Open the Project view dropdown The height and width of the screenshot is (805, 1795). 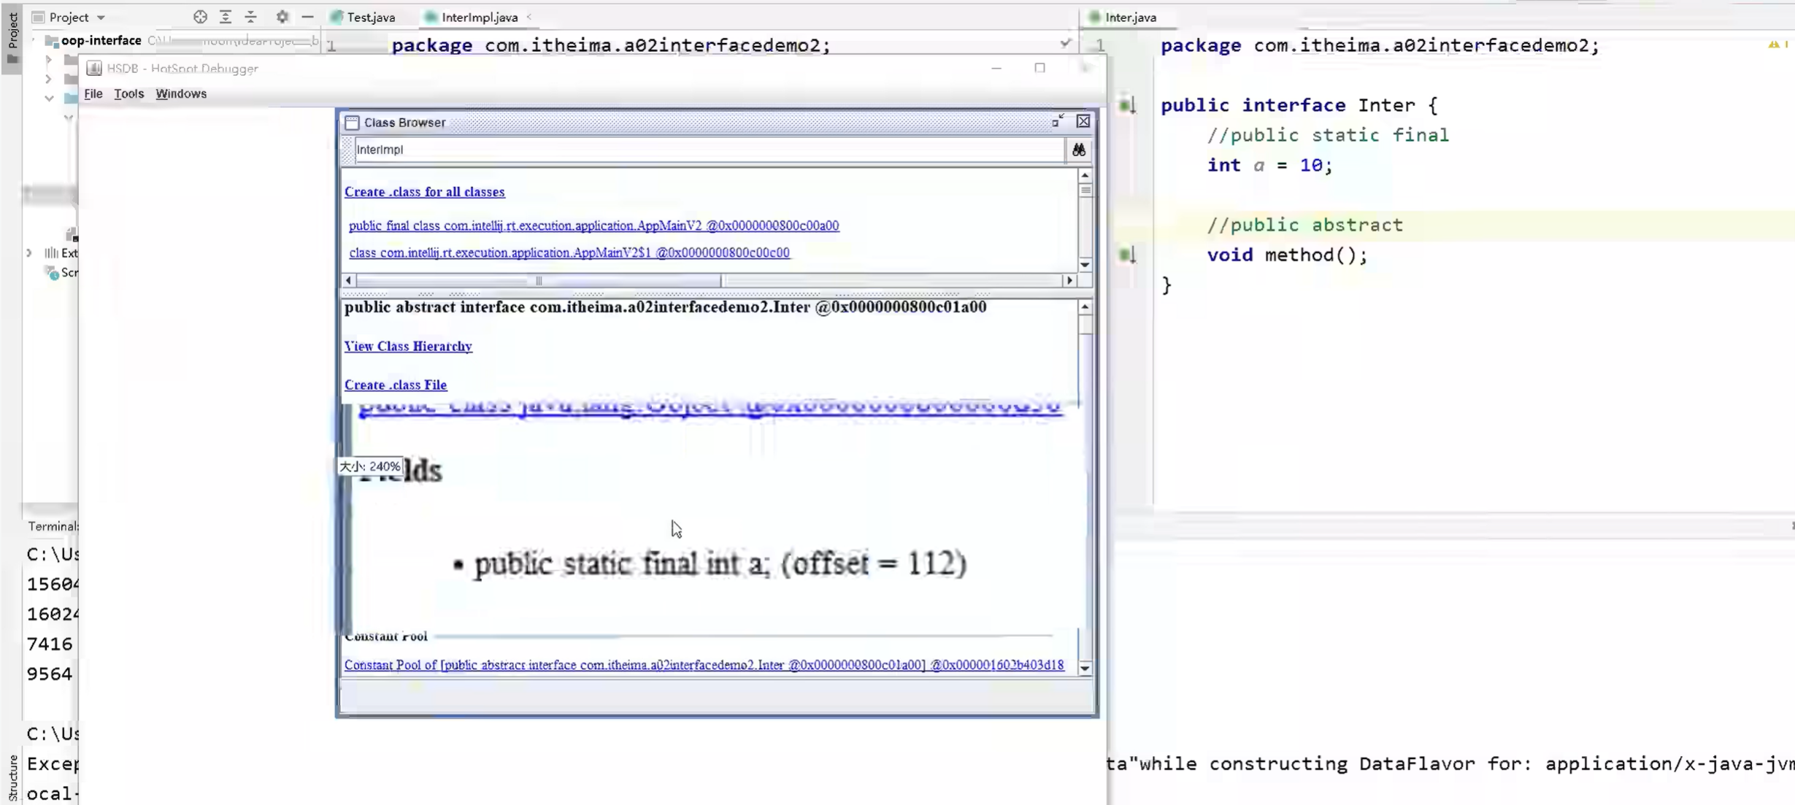100,17
